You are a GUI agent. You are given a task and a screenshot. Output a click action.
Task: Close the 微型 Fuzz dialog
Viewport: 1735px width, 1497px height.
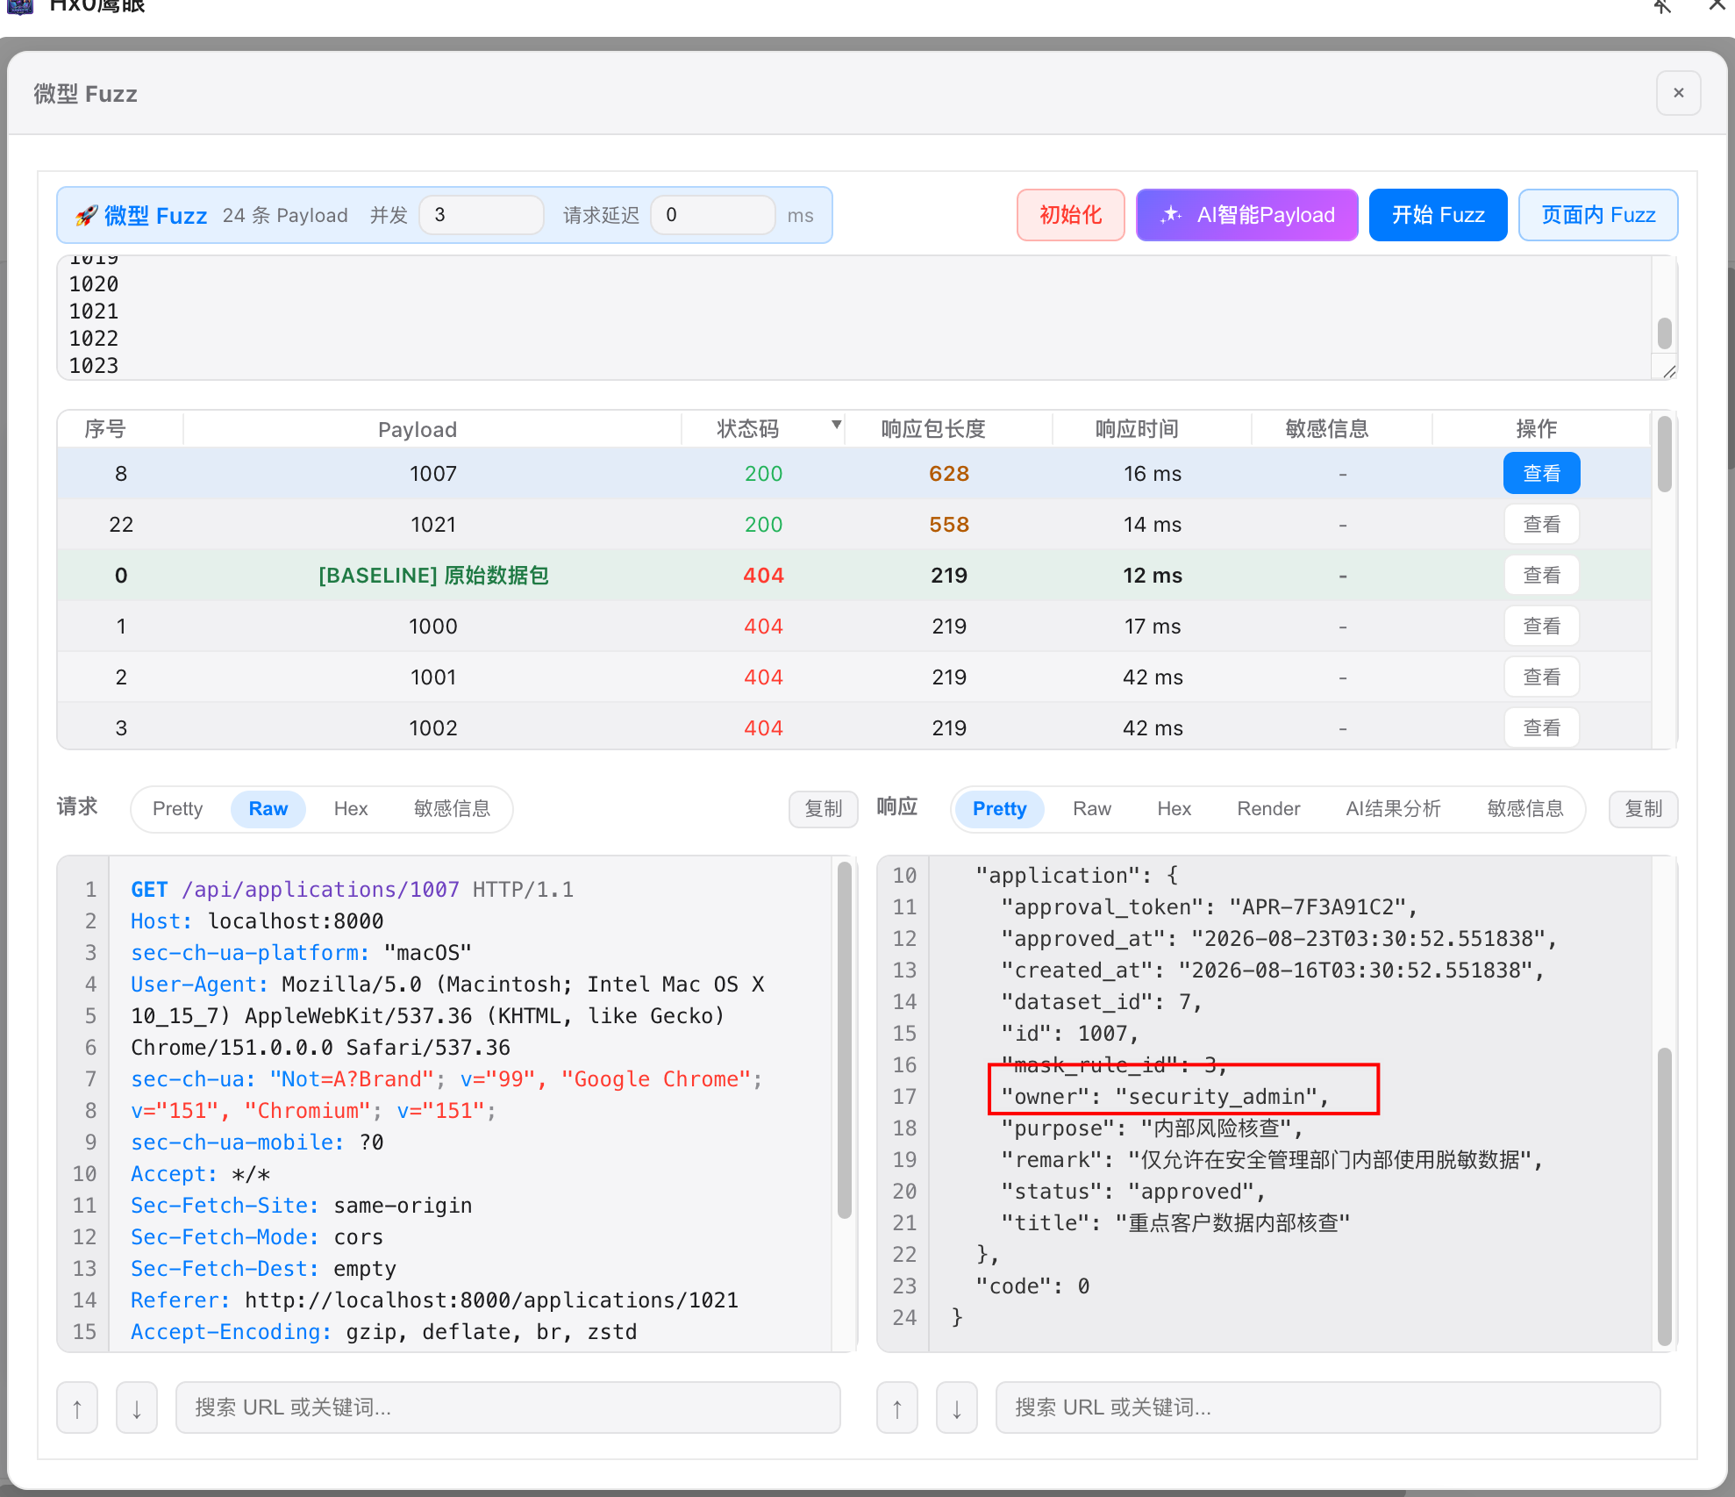click(1678, 93)
